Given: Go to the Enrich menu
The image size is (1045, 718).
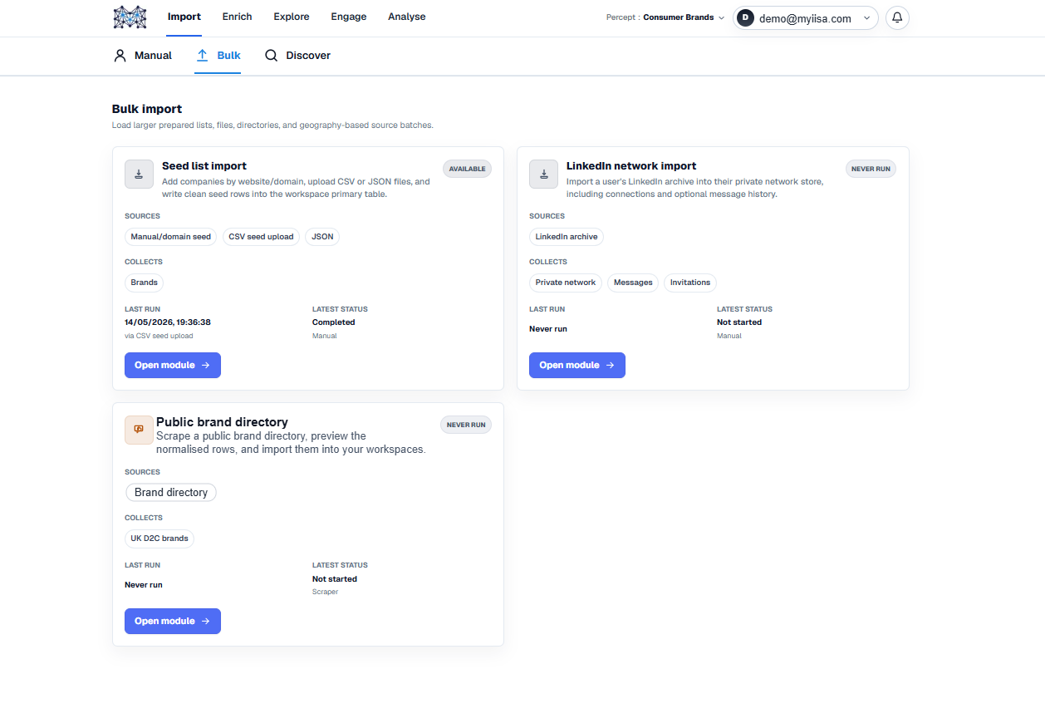Looking at the screenshot, I should (237, 17).
